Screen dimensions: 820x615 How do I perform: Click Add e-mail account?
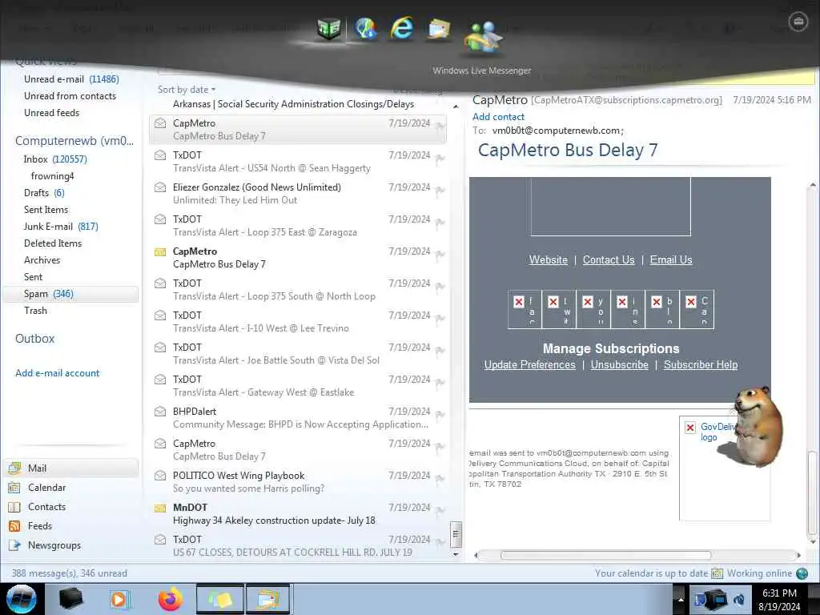coord(58,373)
